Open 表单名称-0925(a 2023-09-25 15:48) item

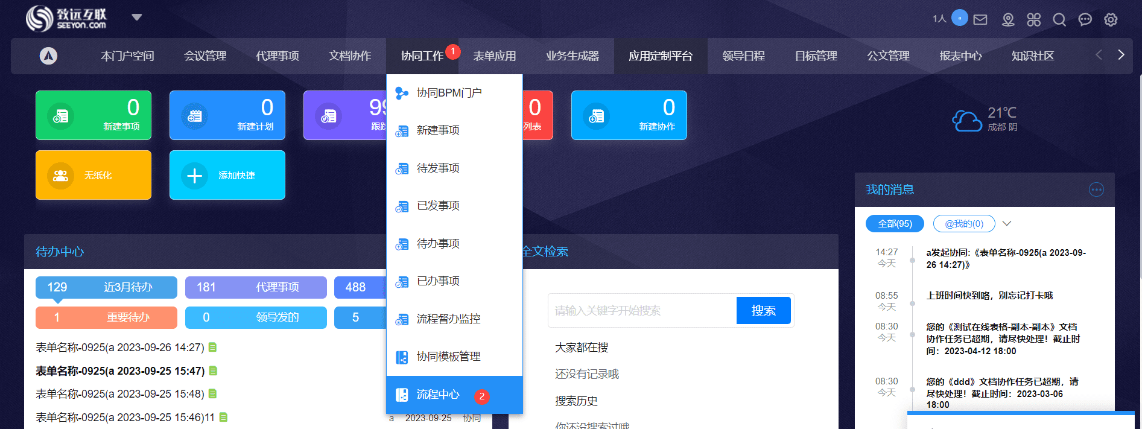pyautogui.click(x=120, y=394)
